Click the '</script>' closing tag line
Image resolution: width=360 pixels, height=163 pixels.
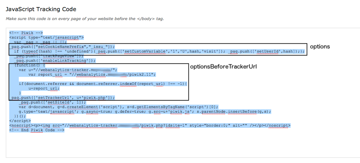[x=20, y=121]
